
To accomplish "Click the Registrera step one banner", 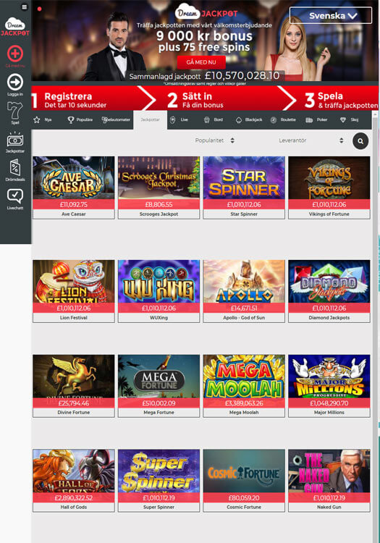I will (93, 100).
